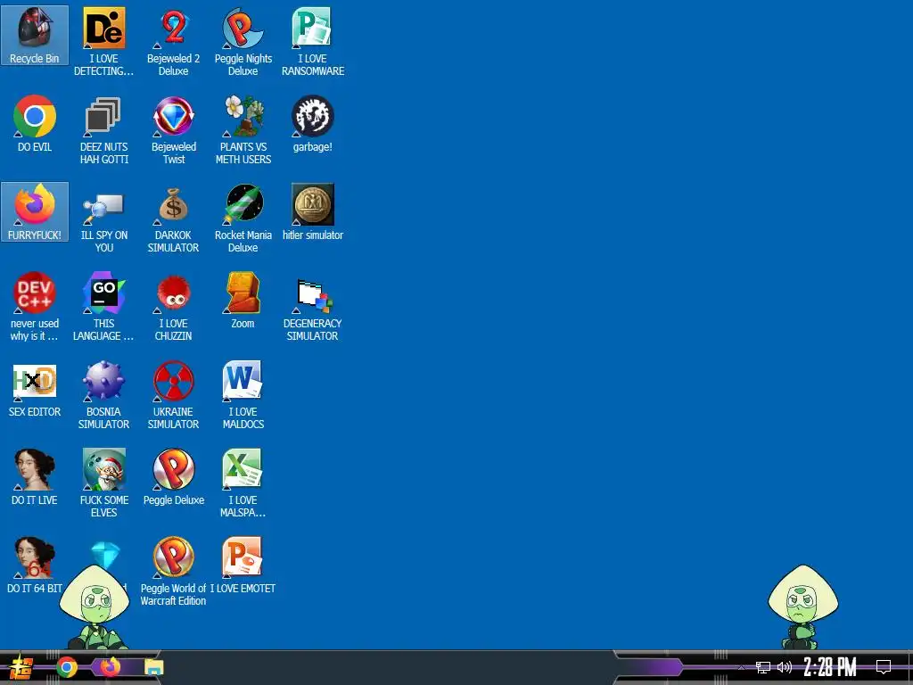Viewport: 913px width, 685px height.
Task: Select the Zoom desktop shortcut
Action: 243,301
